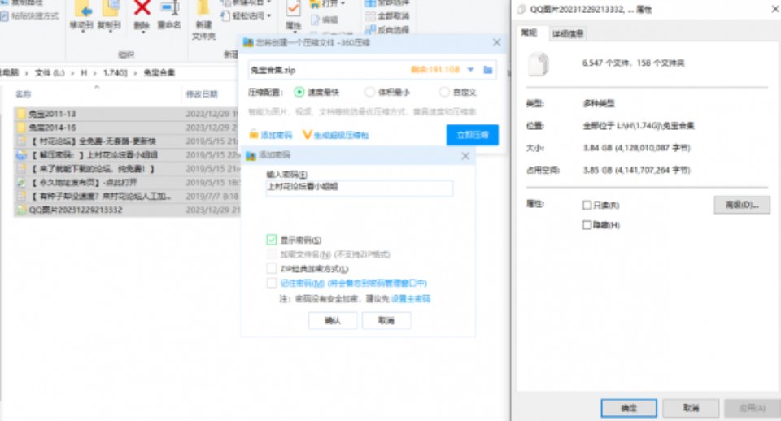
Task: Click the 1.74G] breadcrumb in the address bar
Action: (115, 73)
